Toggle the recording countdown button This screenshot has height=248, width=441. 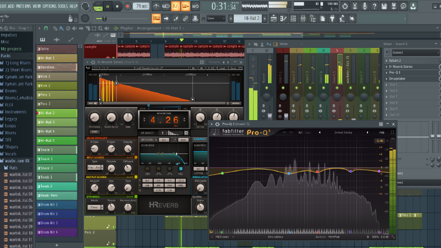point(176,6)
